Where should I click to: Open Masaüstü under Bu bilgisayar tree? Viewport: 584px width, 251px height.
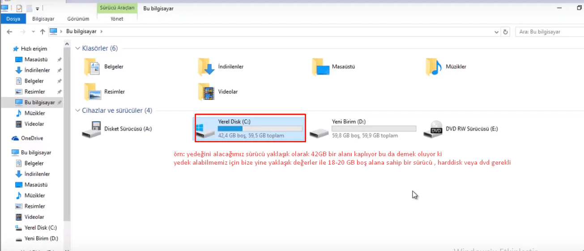pos(31,185)
